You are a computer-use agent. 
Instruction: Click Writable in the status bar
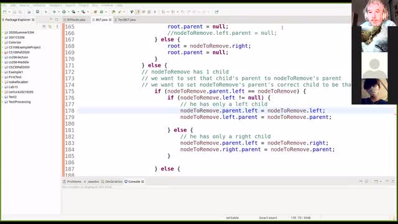pyautogui.click(x=232, y=218)
